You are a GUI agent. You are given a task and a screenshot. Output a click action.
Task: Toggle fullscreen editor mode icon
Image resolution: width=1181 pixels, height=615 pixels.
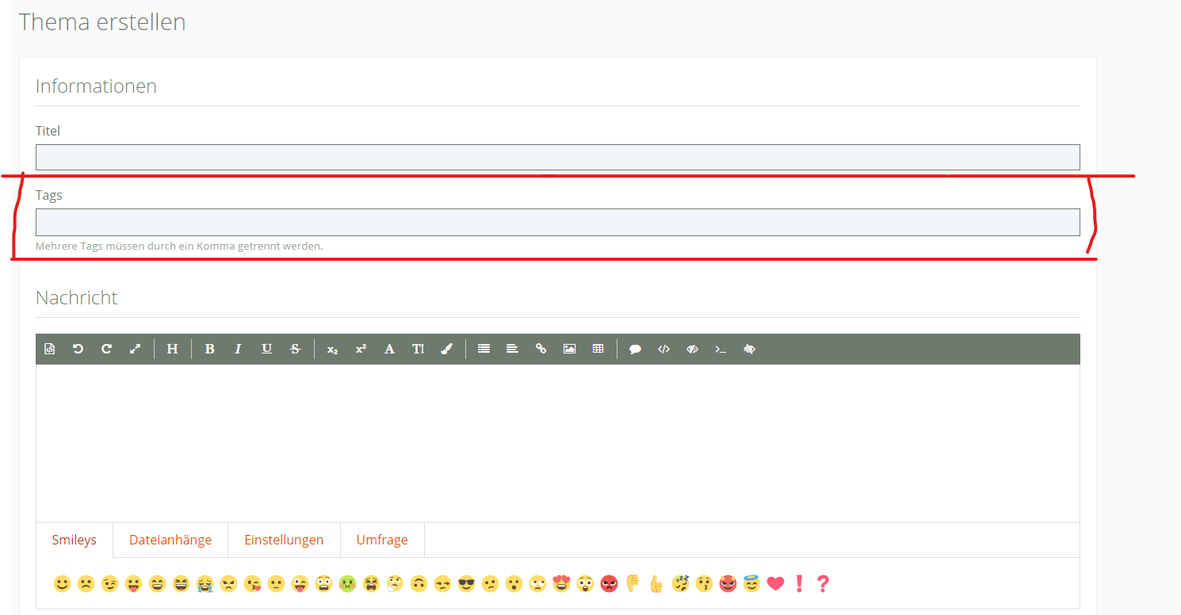coord(136,349)
